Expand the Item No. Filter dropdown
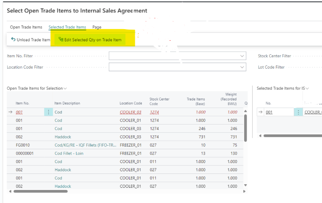The height and width of the screenshot is (203, 322). click(242, 56)
